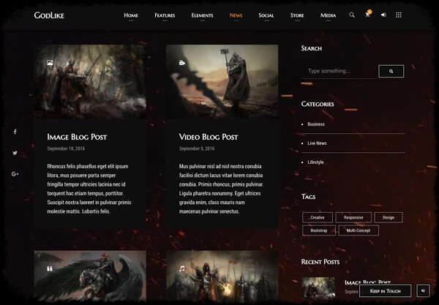Open the Store menu

pos(297,15)
